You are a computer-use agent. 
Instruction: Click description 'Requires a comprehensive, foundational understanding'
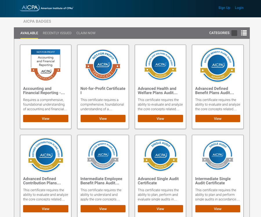[x=45, y=104]
